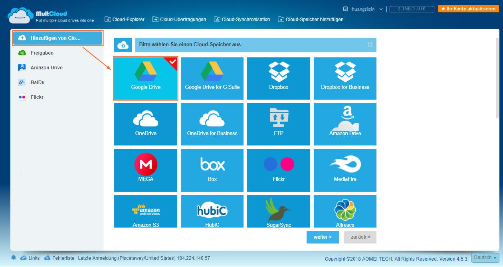
Task: Select the Flickr tile in grid
Action: (279, 170)
